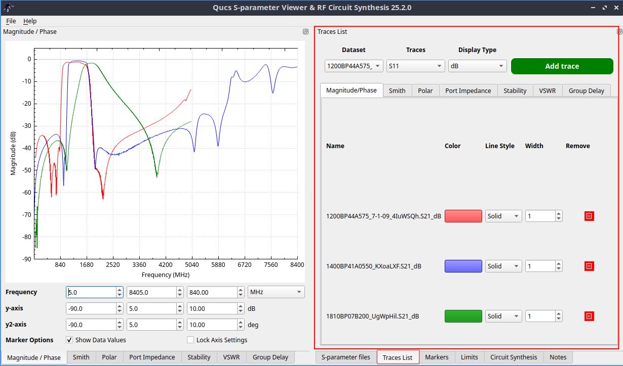Change the blue color swatch of 1400BP41A0550

(463, 266)
